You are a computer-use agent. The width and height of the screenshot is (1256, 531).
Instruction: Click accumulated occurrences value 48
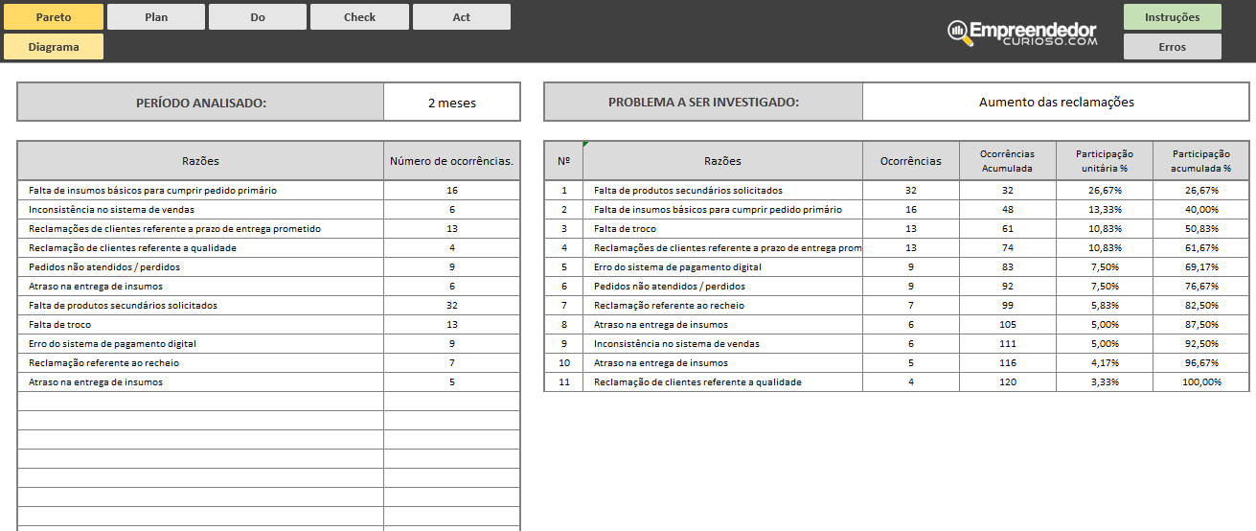coord(1008,209)
